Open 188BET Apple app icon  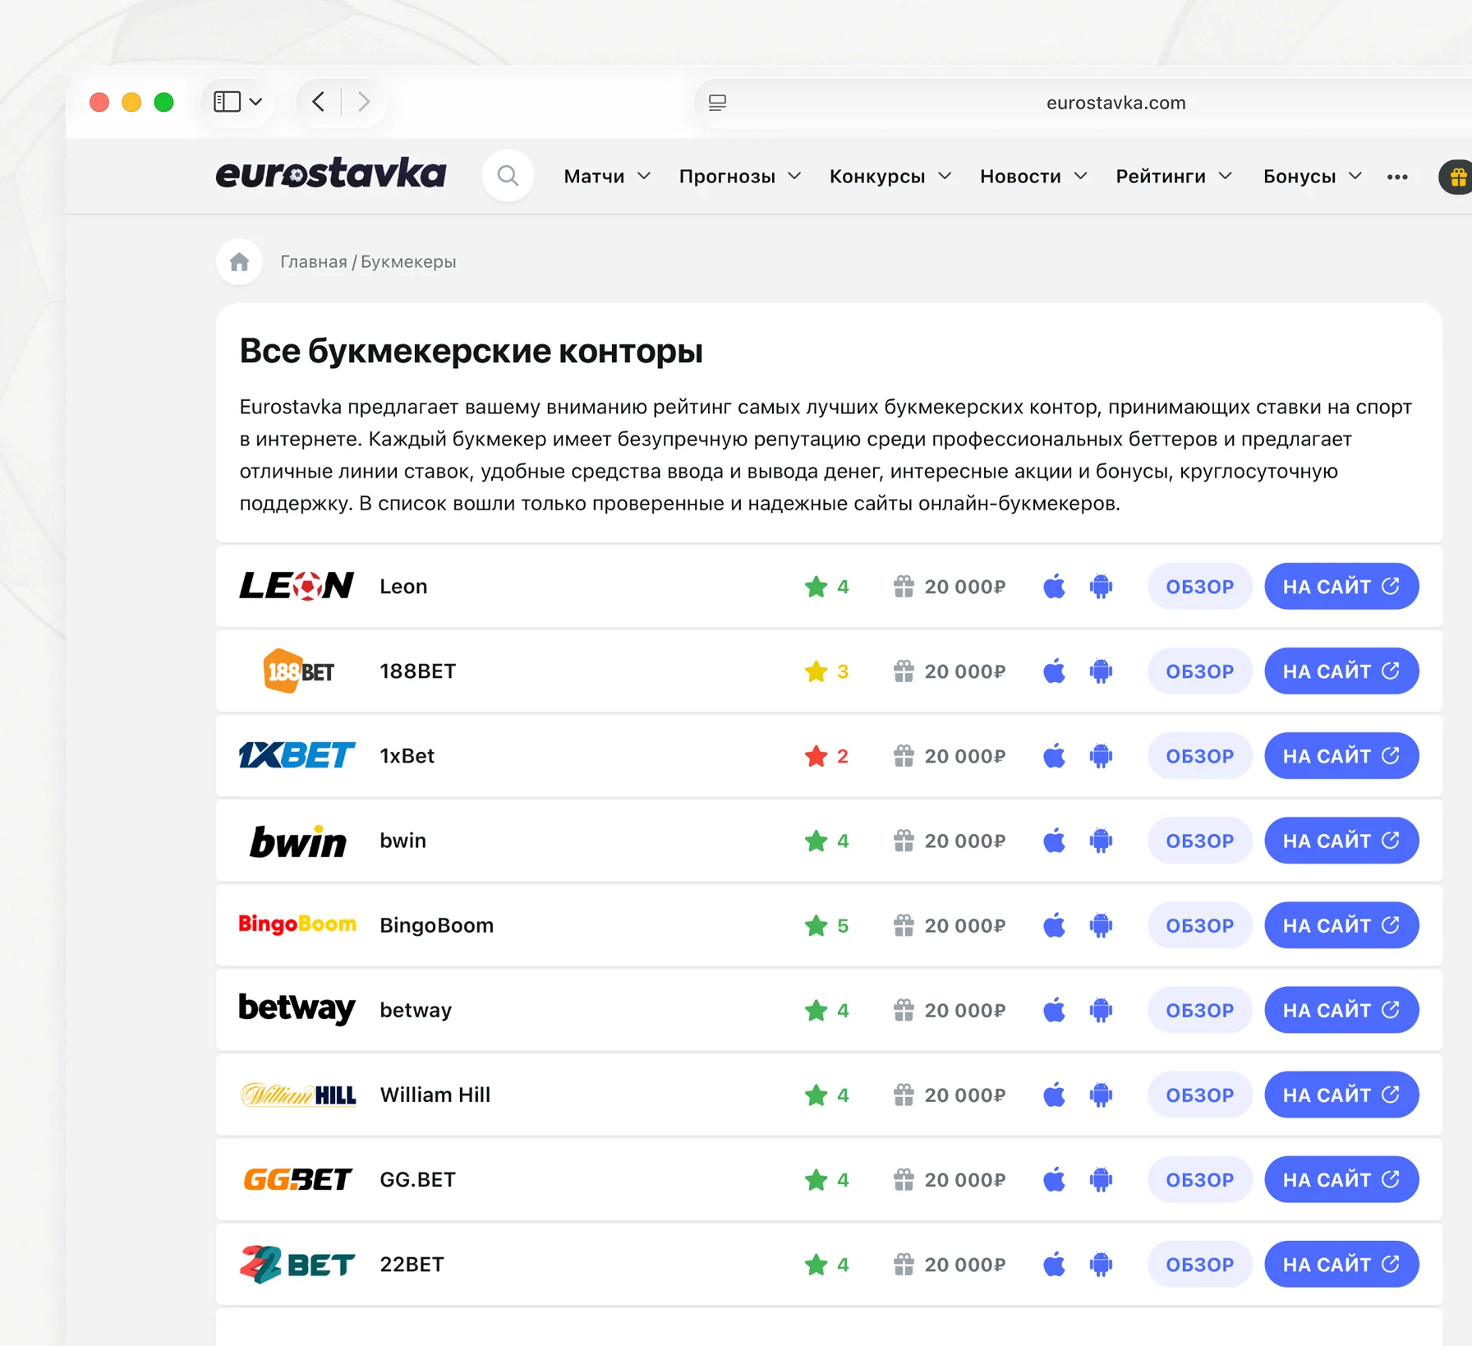(x=1054, y=671)
